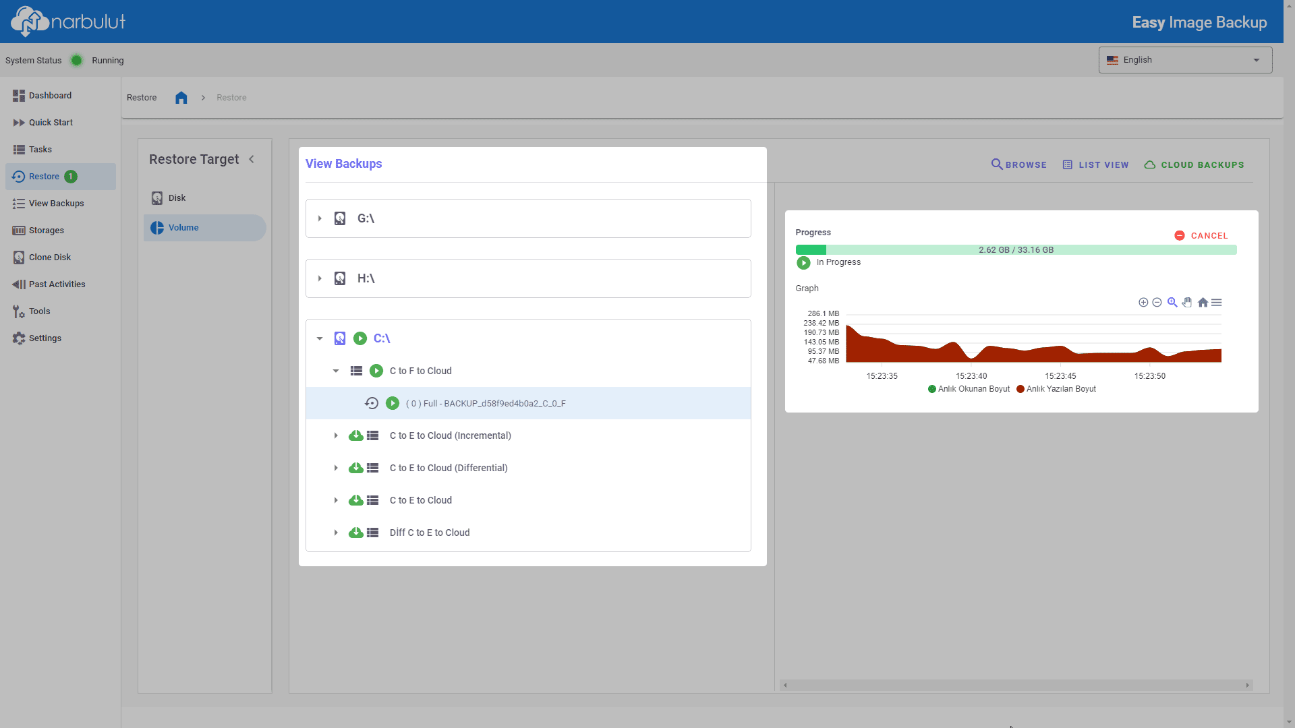
Task: Click the Disk drive icon
Action: pyautogui.click(x=157, y=198)
